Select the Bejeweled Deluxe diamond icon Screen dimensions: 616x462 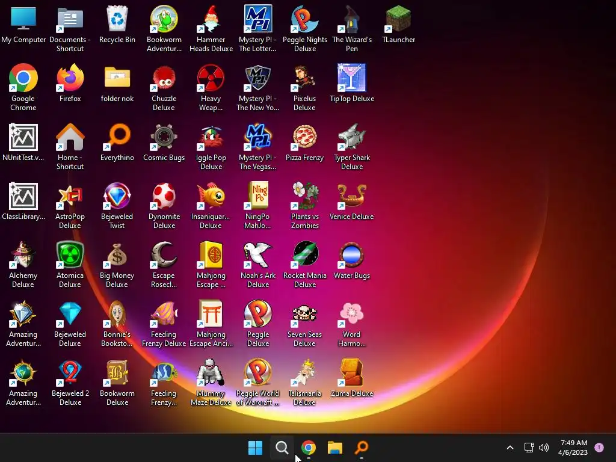coord(70,313)
